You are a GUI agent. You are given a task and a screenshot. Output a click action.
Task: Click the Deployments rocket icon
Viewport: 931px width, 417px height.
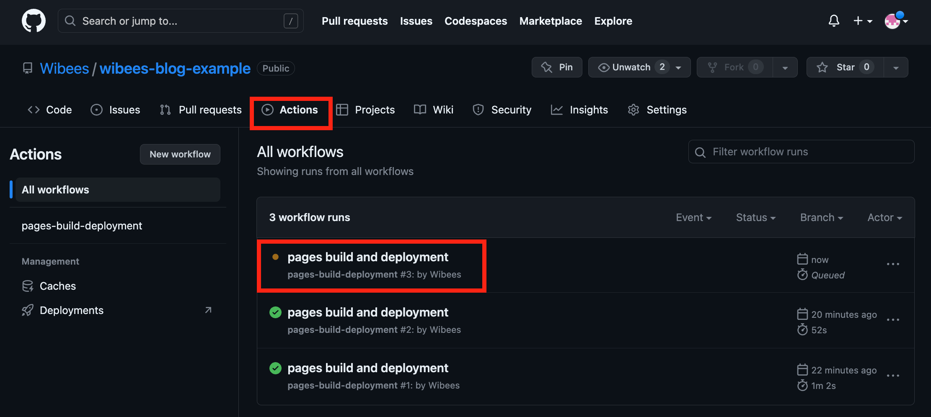point(28,310)
